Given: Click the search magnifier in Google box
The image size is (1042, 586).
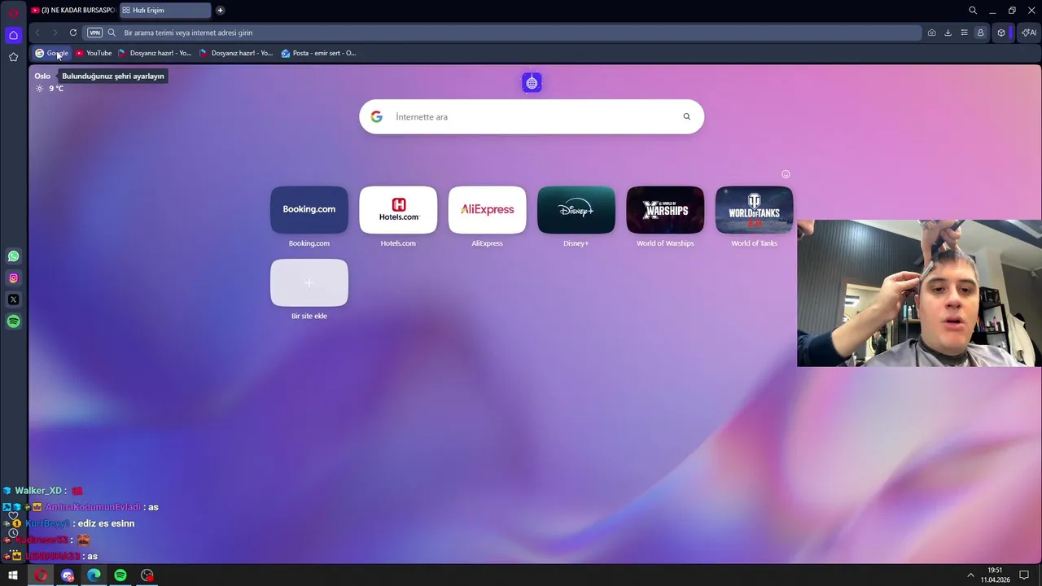Looking at the screenshot, I should pos(686,116).
